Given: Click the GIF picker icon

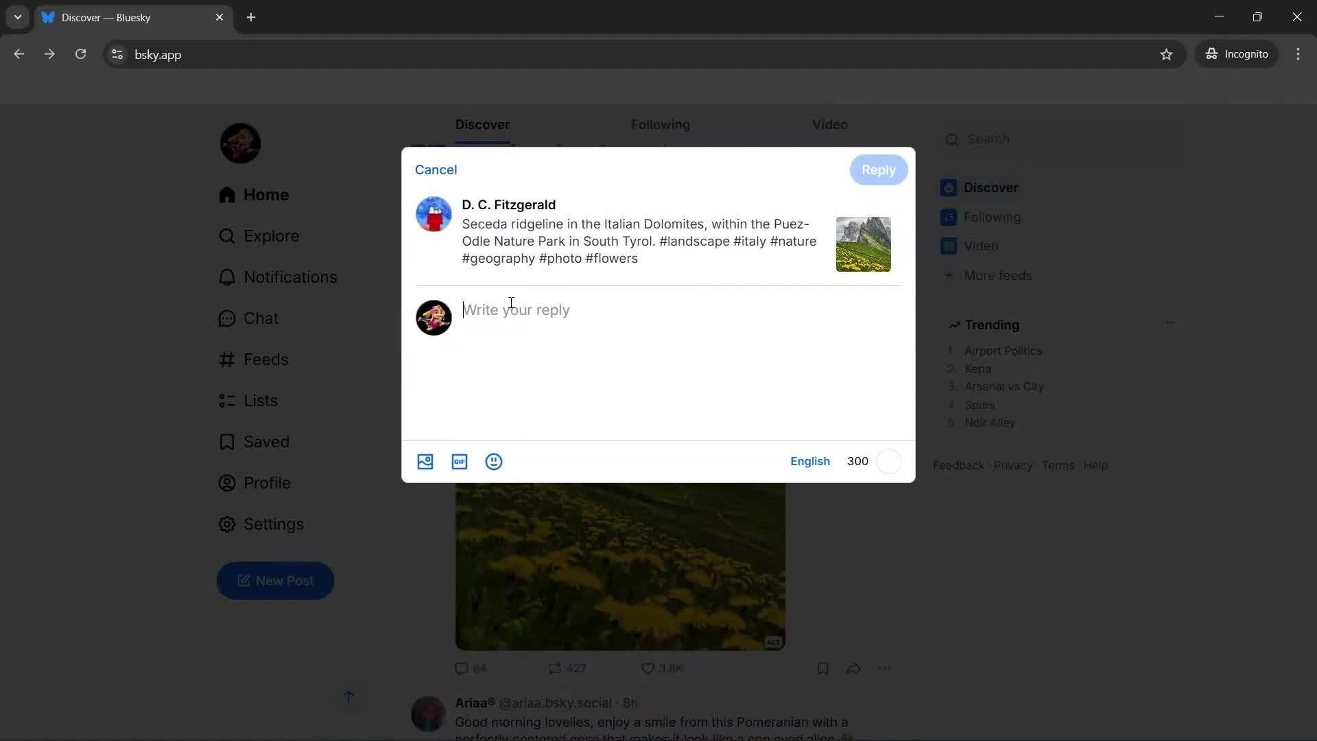Looking at the screenshot, I should pos(459,462).
